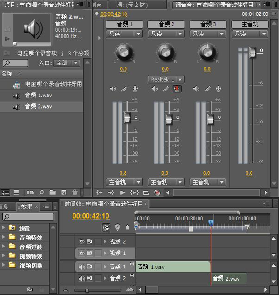Mute the 音频 3 mixer track speaker icon
Image resolution: width=279 pixels, height=295 pixels.
pyautogui.click(x=196, y=89)
